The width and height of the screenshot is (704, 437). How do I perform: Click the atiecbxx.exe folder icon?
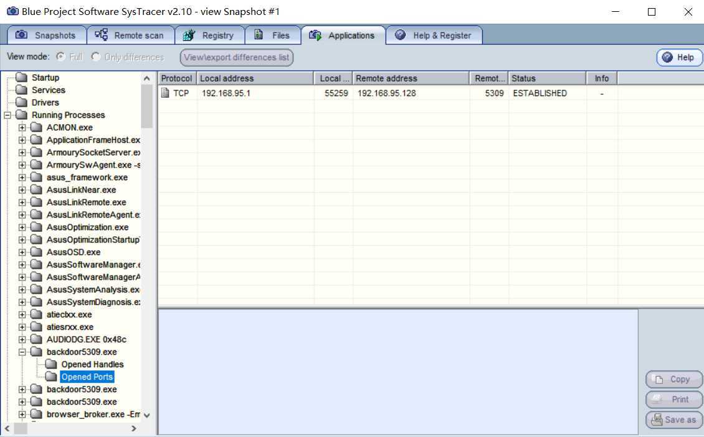(x=36, y=314)
